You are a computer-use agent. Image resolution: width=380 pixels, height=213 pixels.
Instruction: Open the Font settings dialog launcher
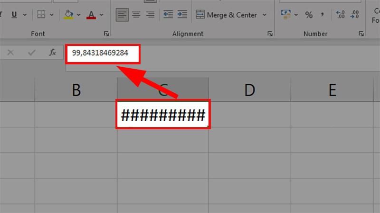point(106,34)
